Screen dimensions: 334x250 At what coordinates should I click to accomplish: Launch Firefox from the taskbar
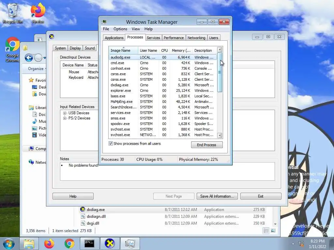point(49,243)
